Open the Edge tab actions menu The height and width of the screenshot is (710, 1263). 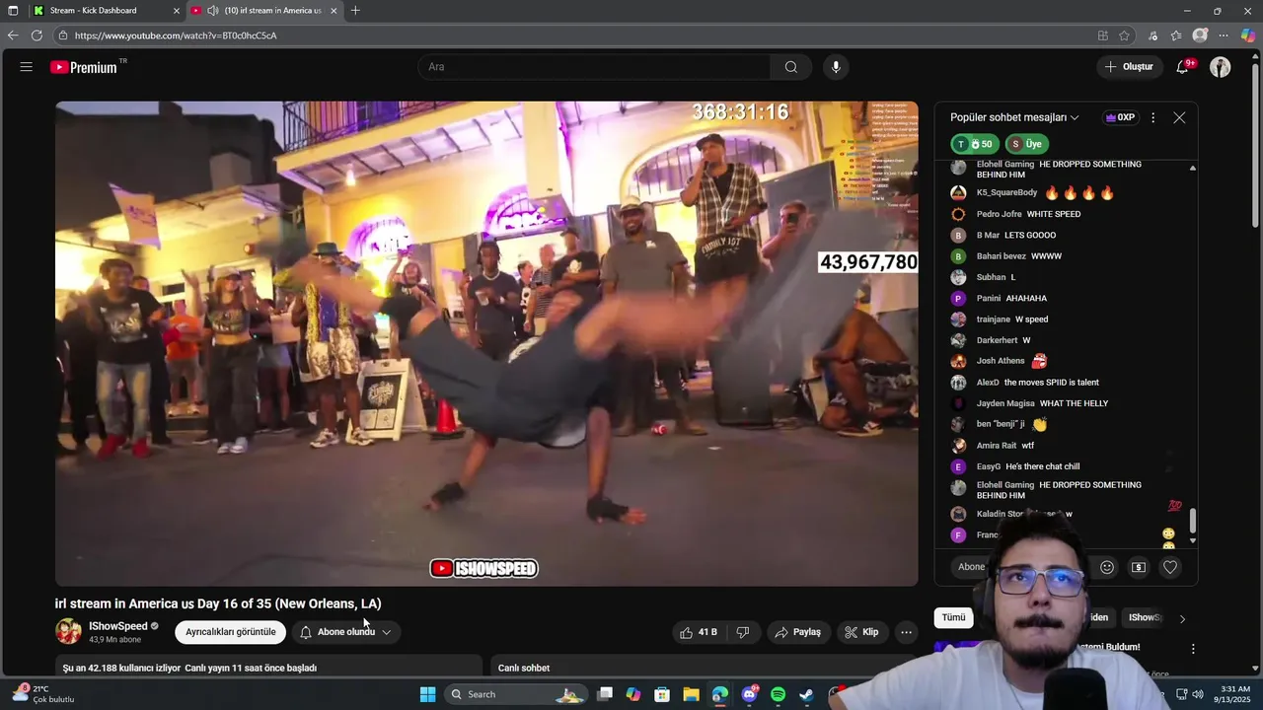coord(13,11)
